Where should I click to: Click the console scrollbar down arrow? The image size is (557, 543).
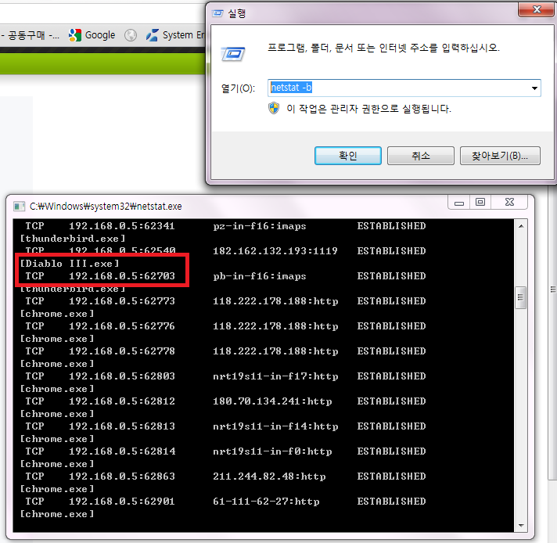(x=521, y=524)
